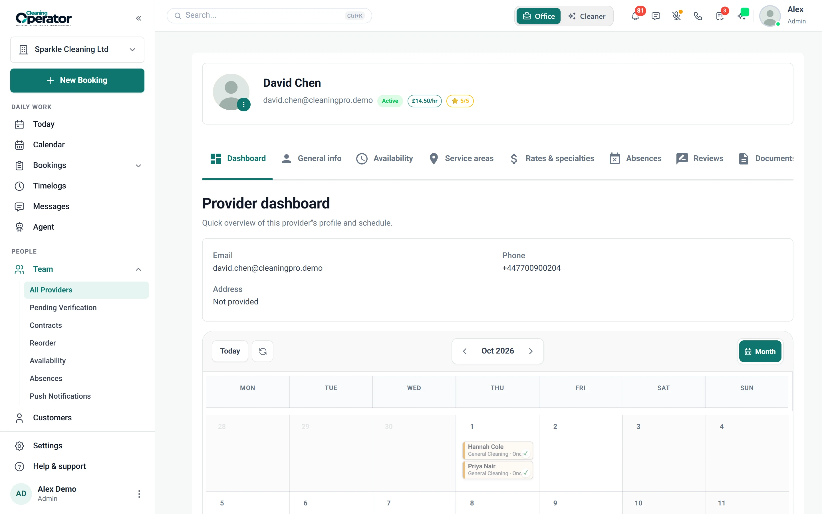The height and width of the screenshot is (514, 822).
Task: Click the AI sparkle icon with the green badge
Action: click(x=742, y=15)
